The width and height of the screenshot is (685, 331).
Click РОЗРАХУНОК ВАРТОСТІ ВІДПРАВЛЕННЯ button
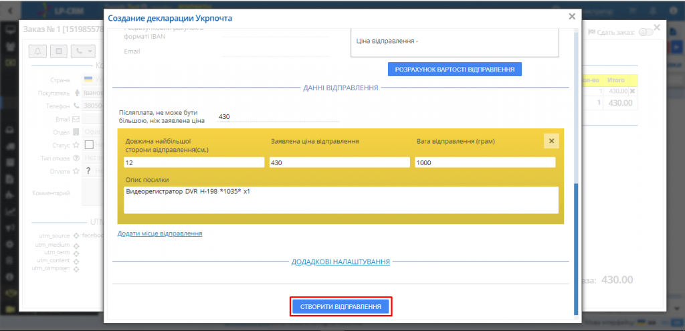(455, 69)
